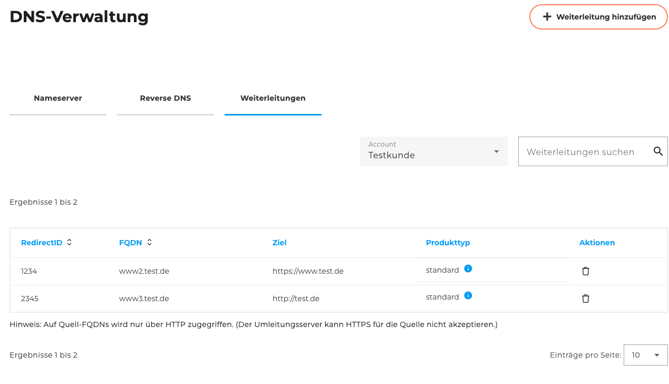Delete redirect 2345 using its trash icon
Viewport: 669px width, 384px height.
point(585,299)
